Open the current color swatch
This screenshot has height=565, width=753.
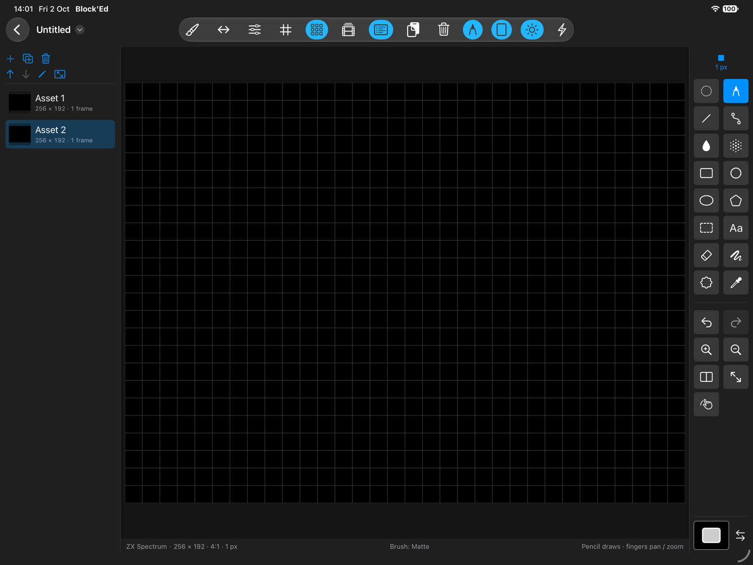pyautogui.click(x=711, y=535)
